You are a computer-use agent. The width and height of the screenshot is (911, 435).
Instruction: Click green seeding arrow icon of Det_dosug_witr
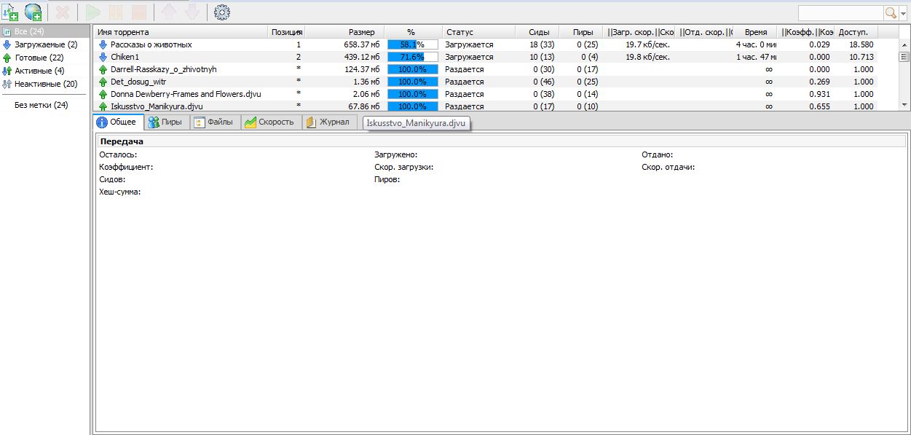[x=103, y=82]
